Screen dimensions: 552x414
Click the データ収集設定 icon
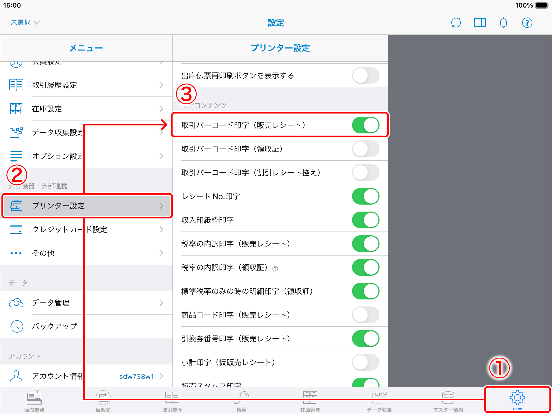pos(16,132)
